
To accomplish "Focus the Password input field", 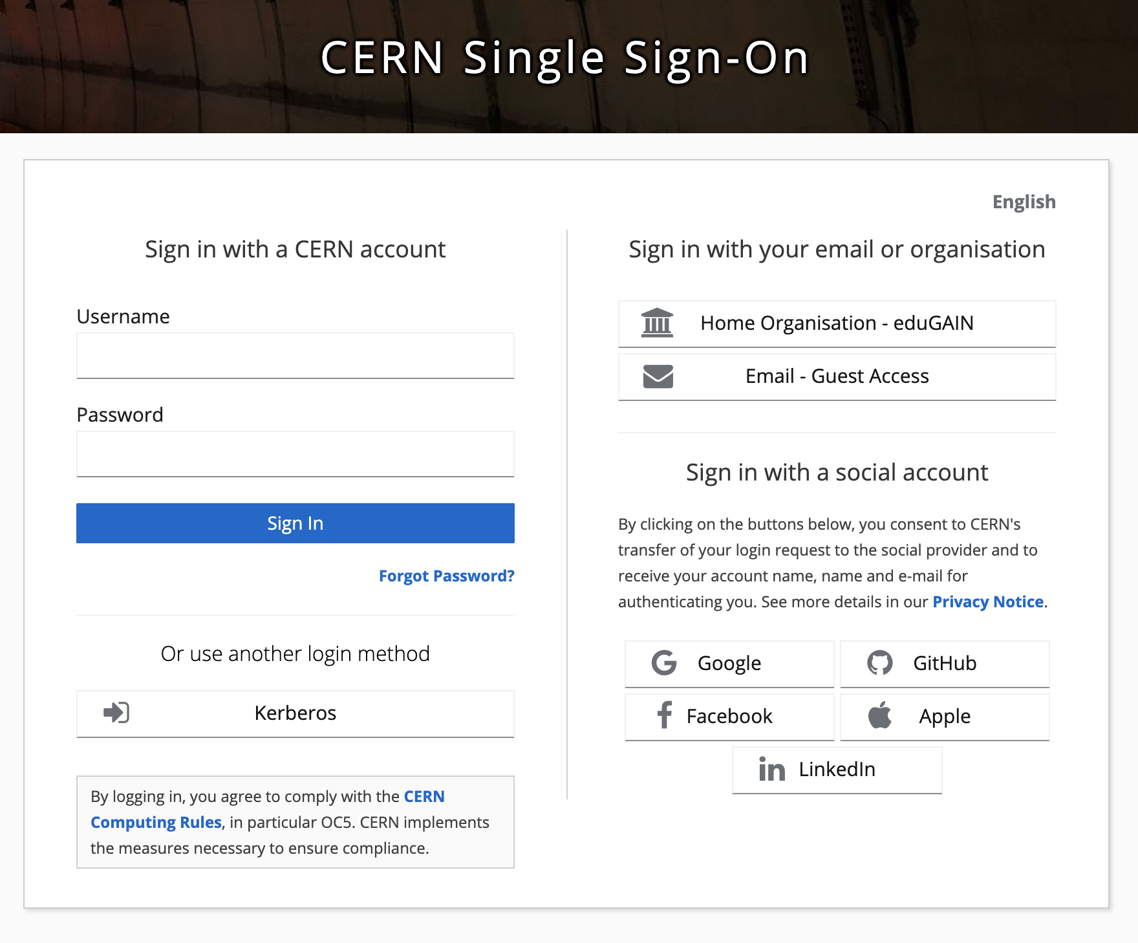I will coord(295,454).
